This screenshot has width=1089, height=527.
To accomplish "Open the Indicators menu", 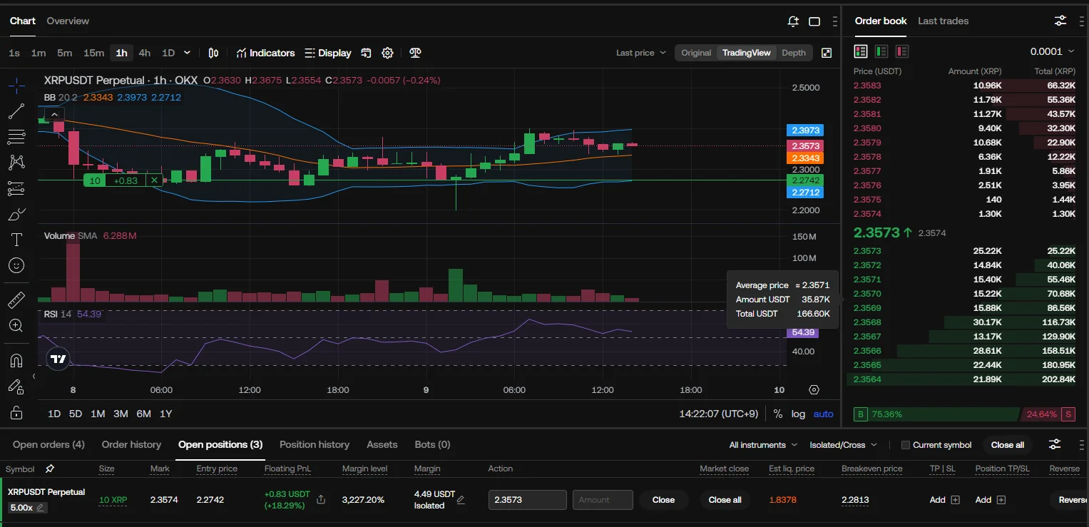I will tap(265, 53).
